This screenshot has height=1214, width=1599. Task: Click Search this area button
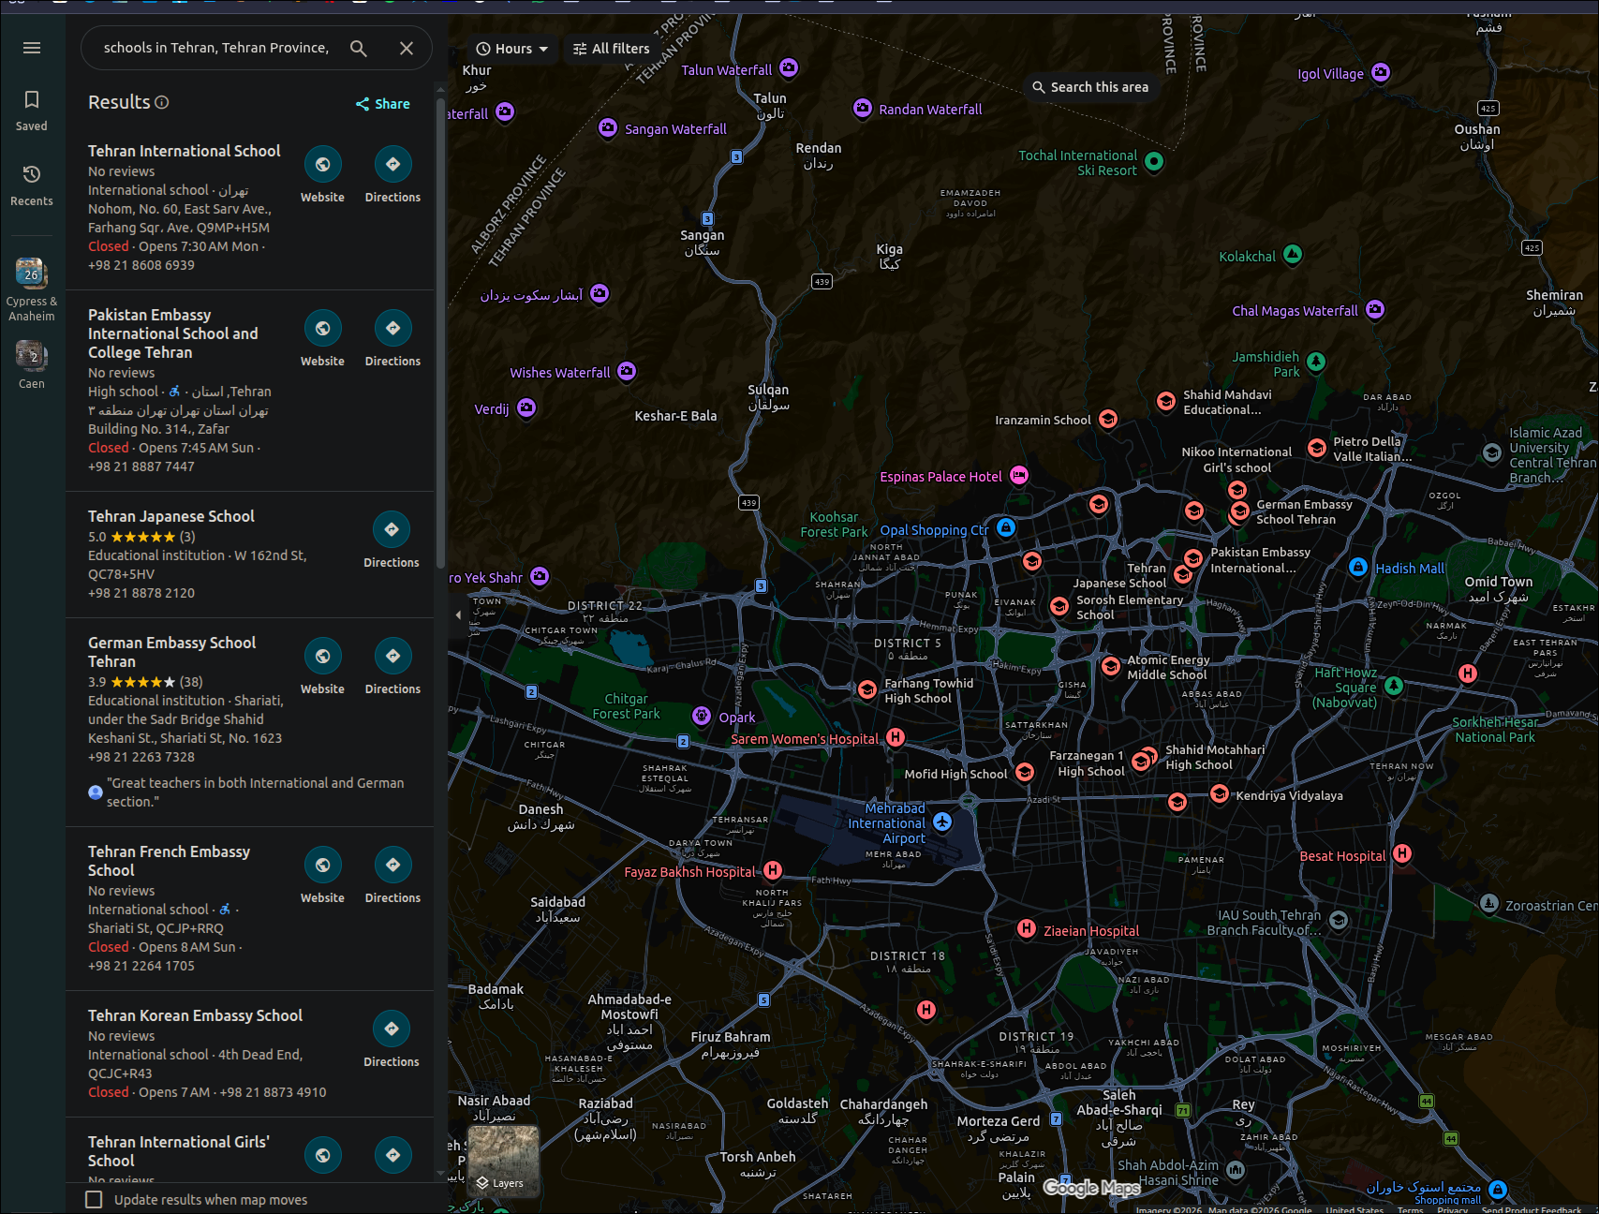[1089, 87]
